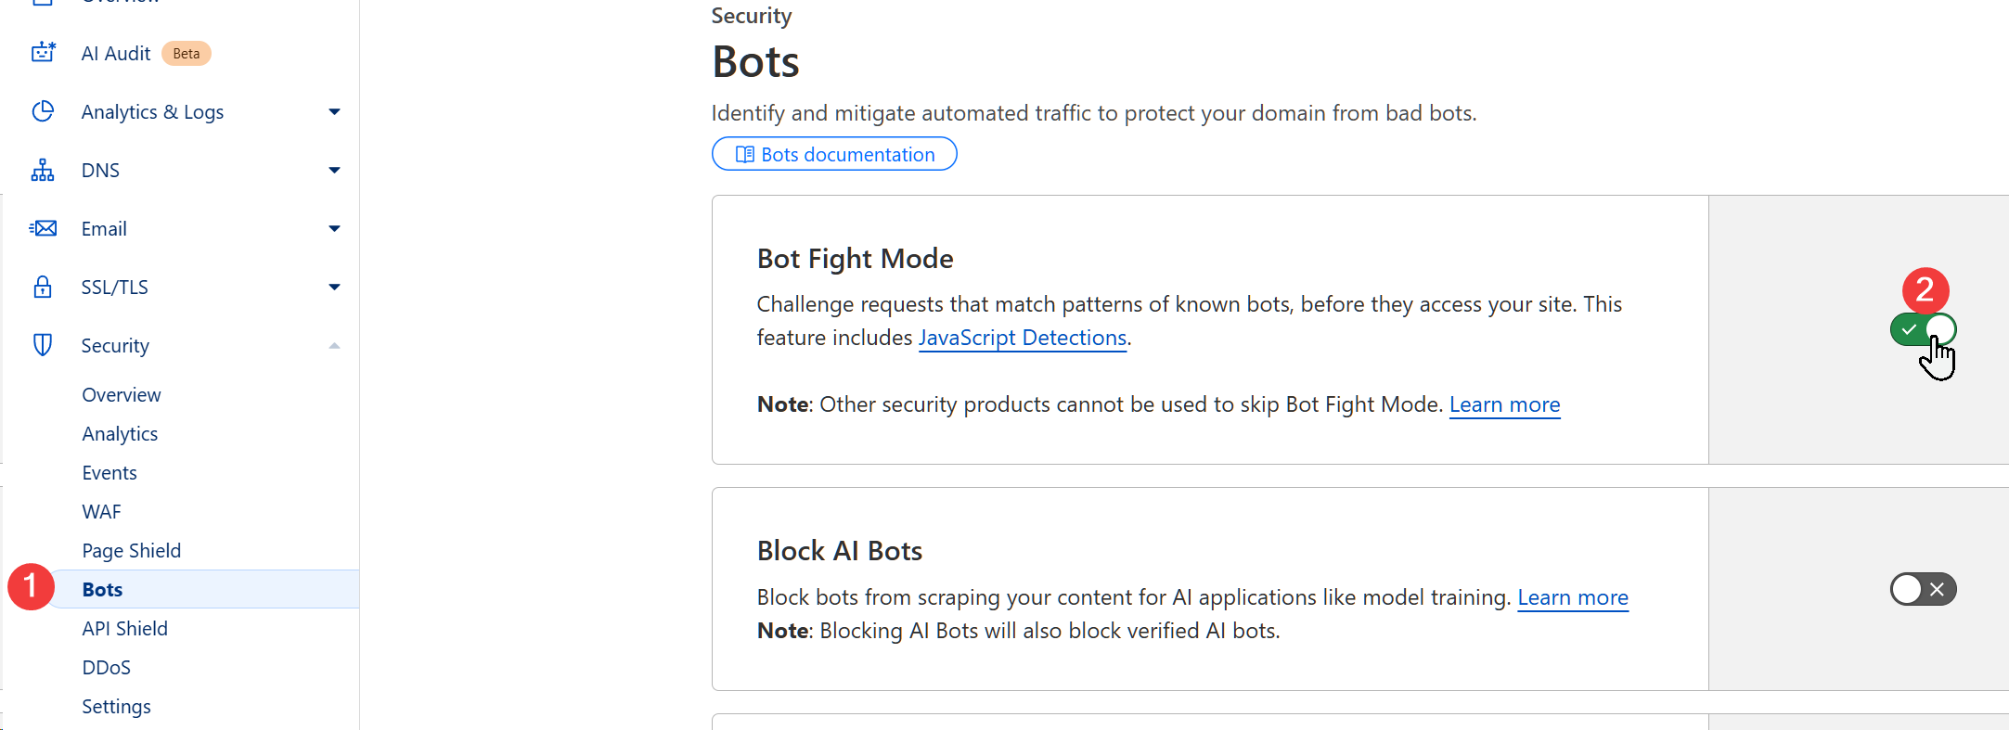
Task: Click the book icon in Bots documentation
Action: click(x=744, y=154)
